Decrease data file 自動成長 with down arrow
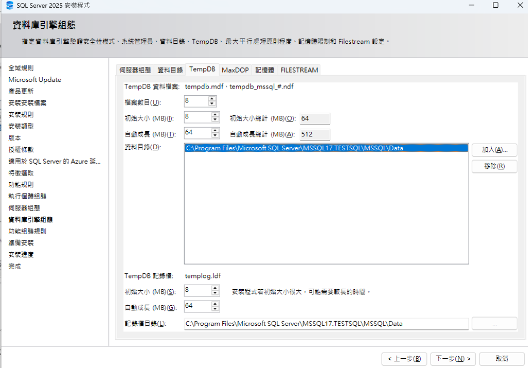528x368 pixels. coord(215,135)
